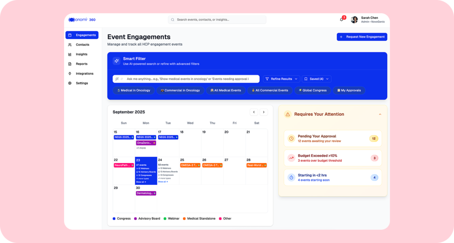Open the NEGS 2025 event on September 17
The width and height of the screenshot is (454, 243).
click(168, 137)
